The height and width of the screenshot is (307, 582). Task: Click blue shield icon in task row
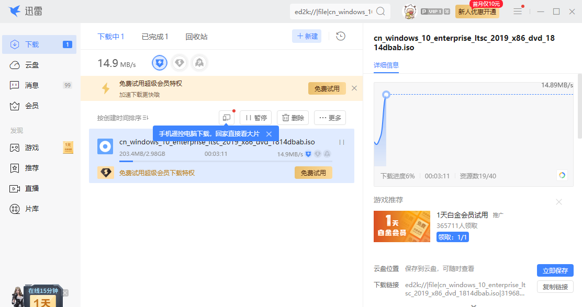(x=308, y=154)
